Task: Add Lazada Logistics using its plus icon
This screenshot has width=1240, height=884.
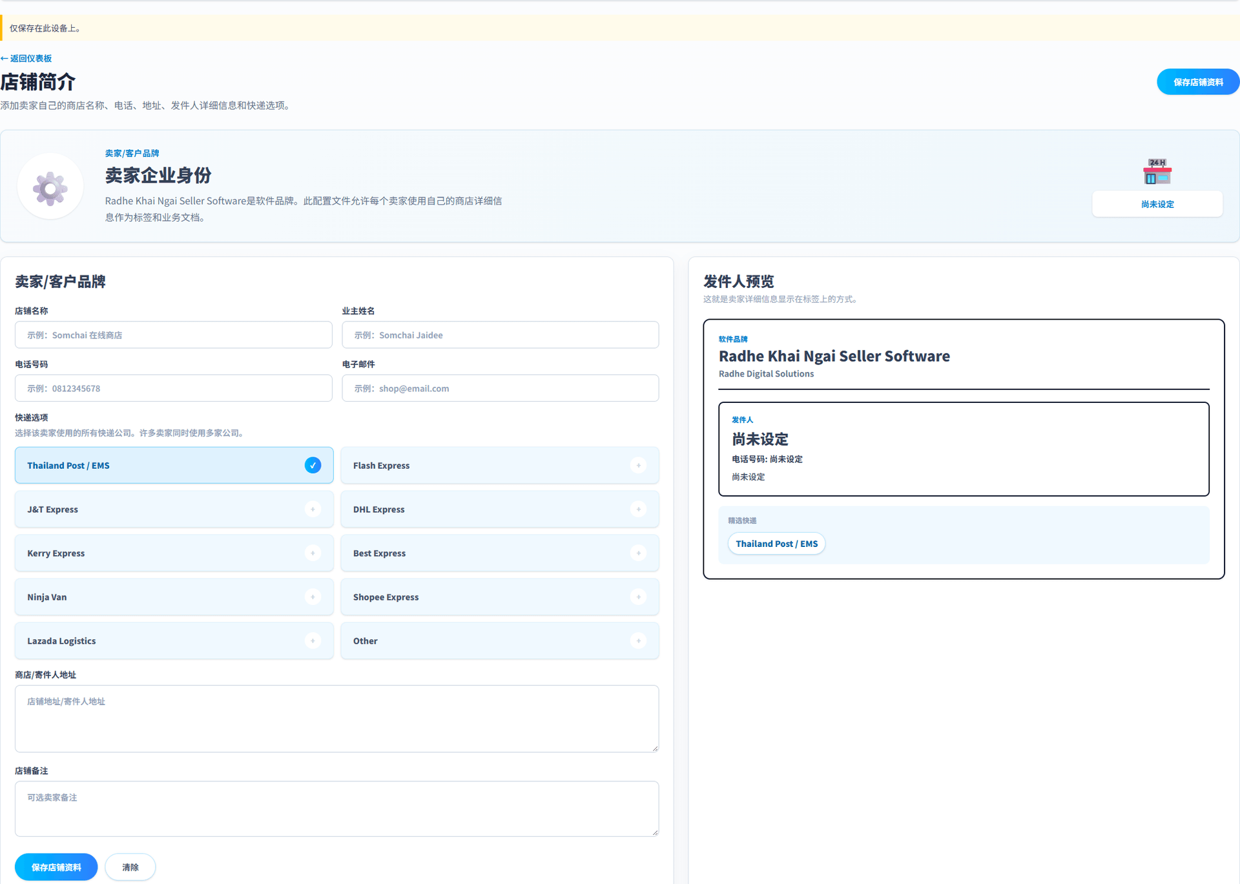Action: (x=313, y=641)
